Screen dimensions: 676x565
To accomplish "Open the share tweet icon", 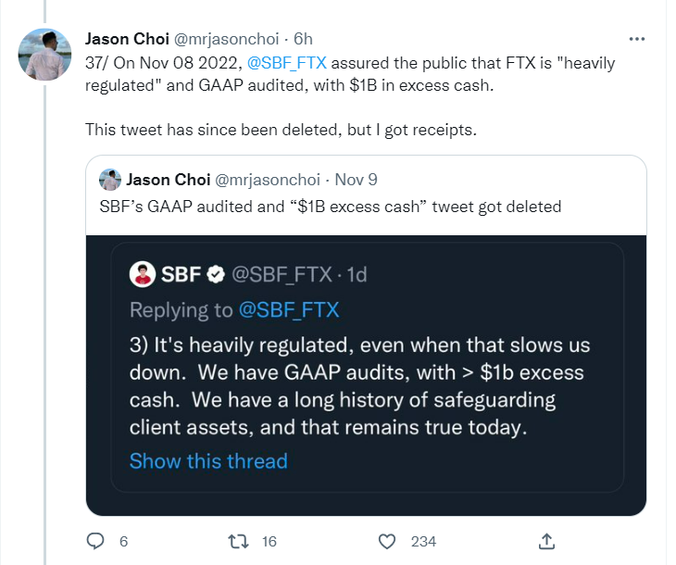I will (546, 541).
